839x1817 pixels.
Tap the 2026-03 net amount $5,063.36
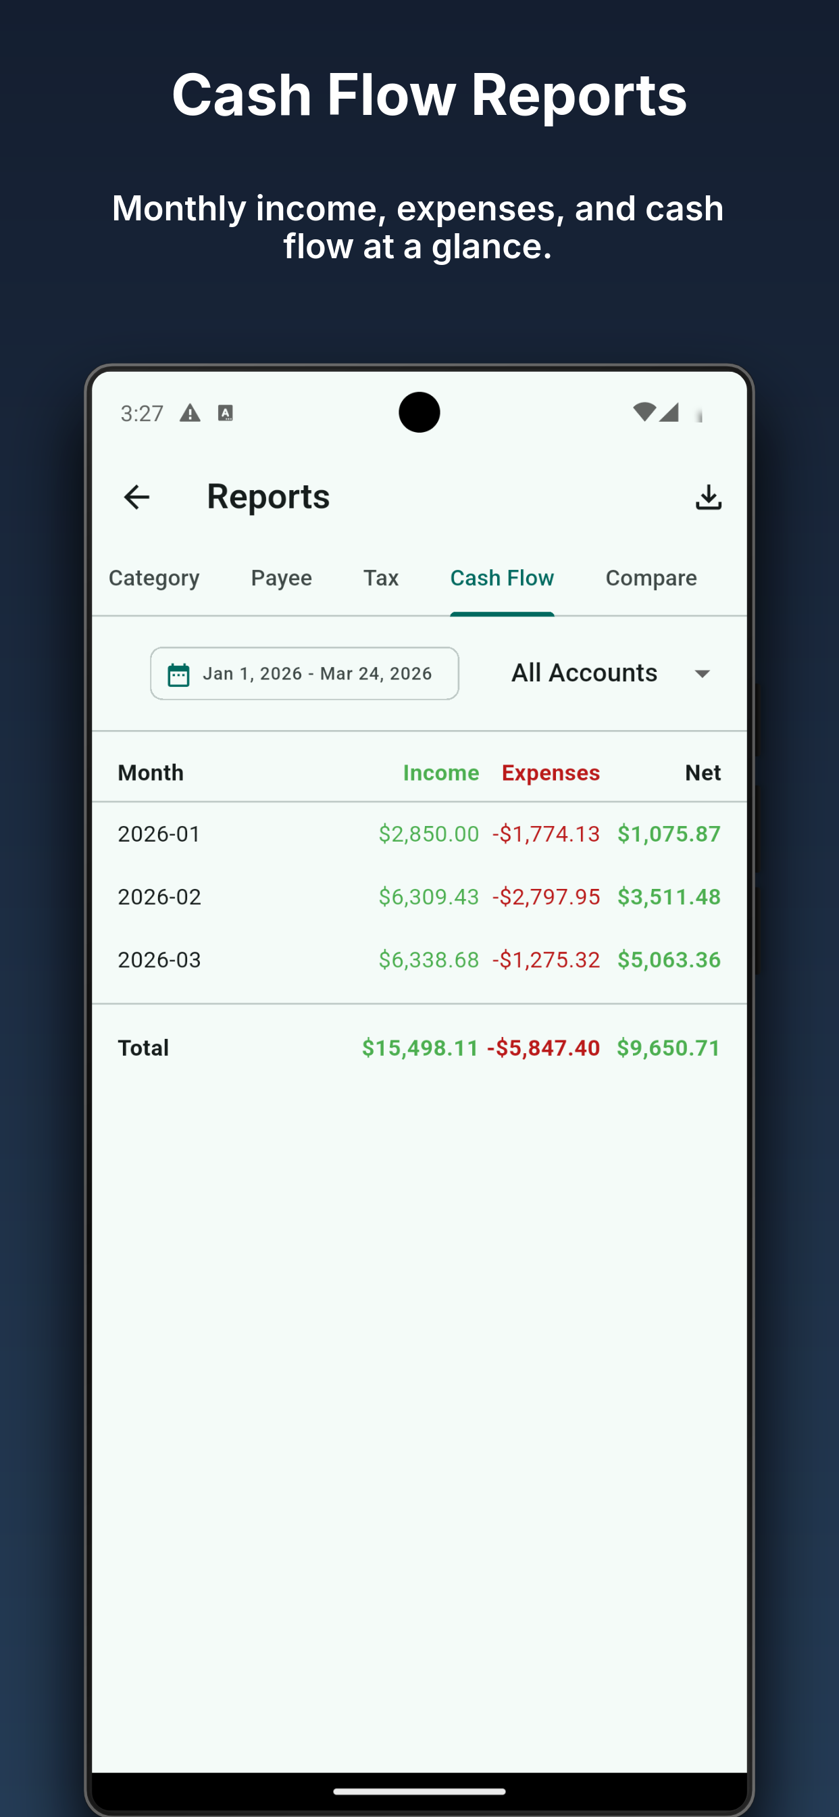(x=668, y=960)
